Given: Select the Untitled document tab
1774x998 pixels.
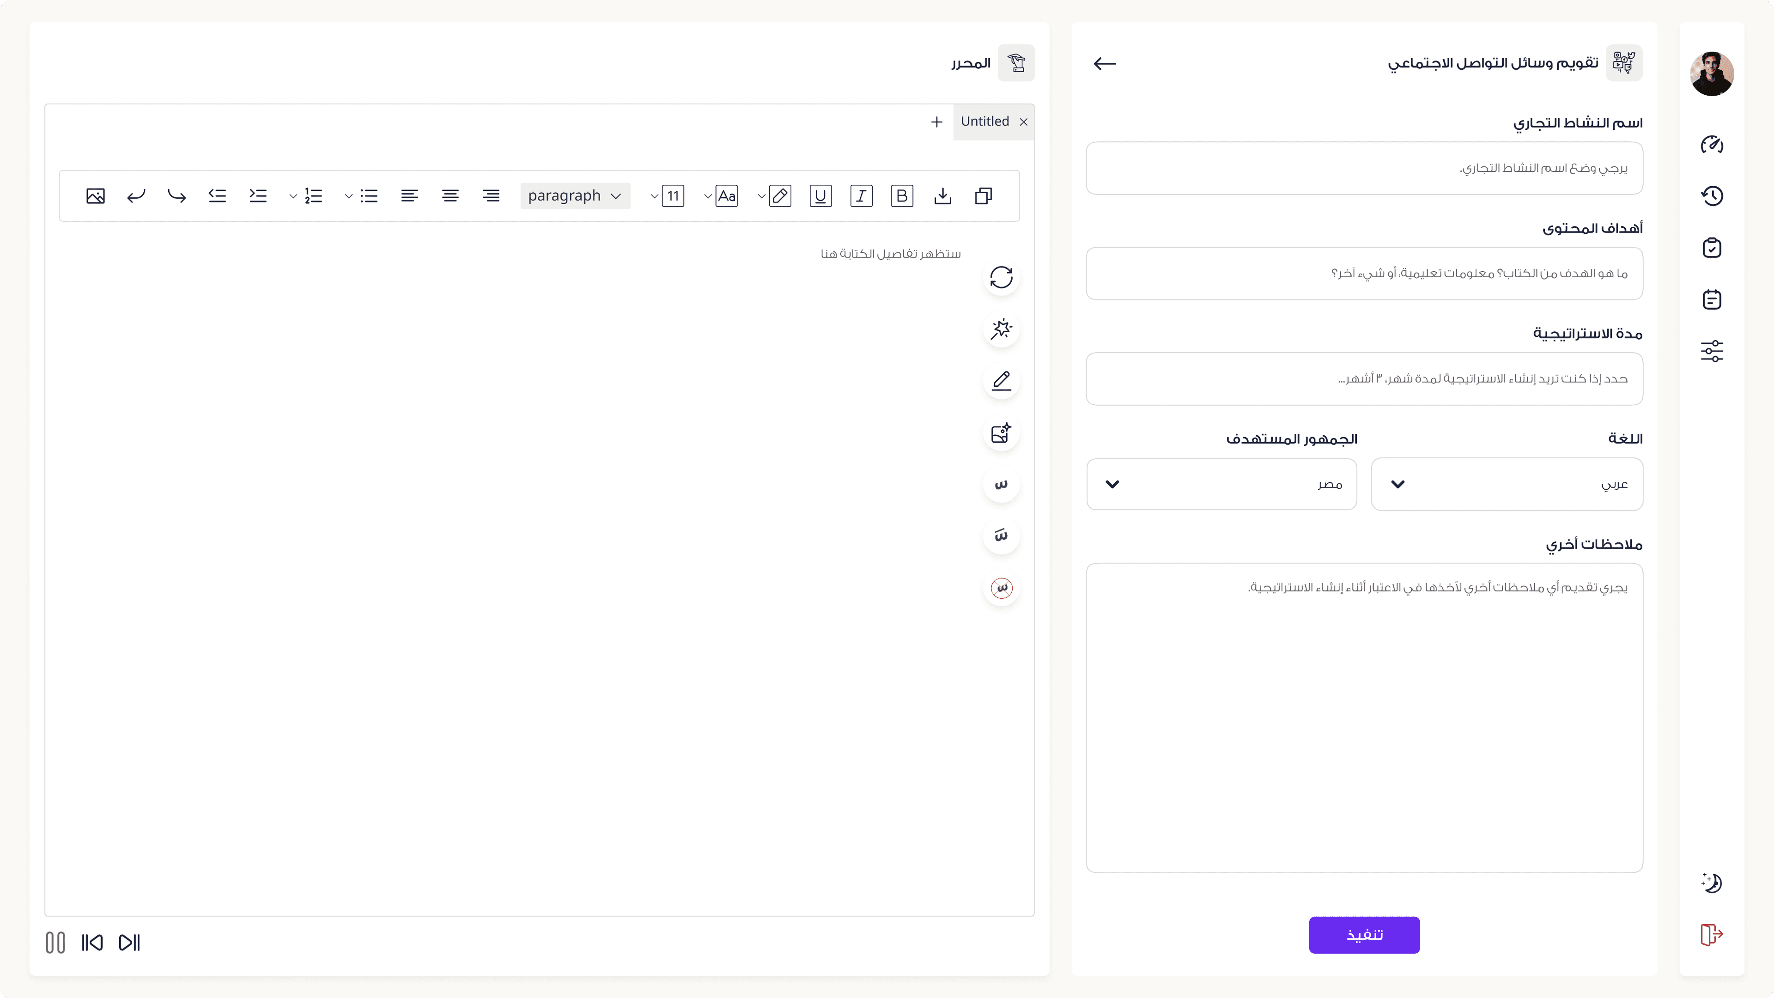Looking at the screenshot, I should pyautogui.click(x=985, y=122).
